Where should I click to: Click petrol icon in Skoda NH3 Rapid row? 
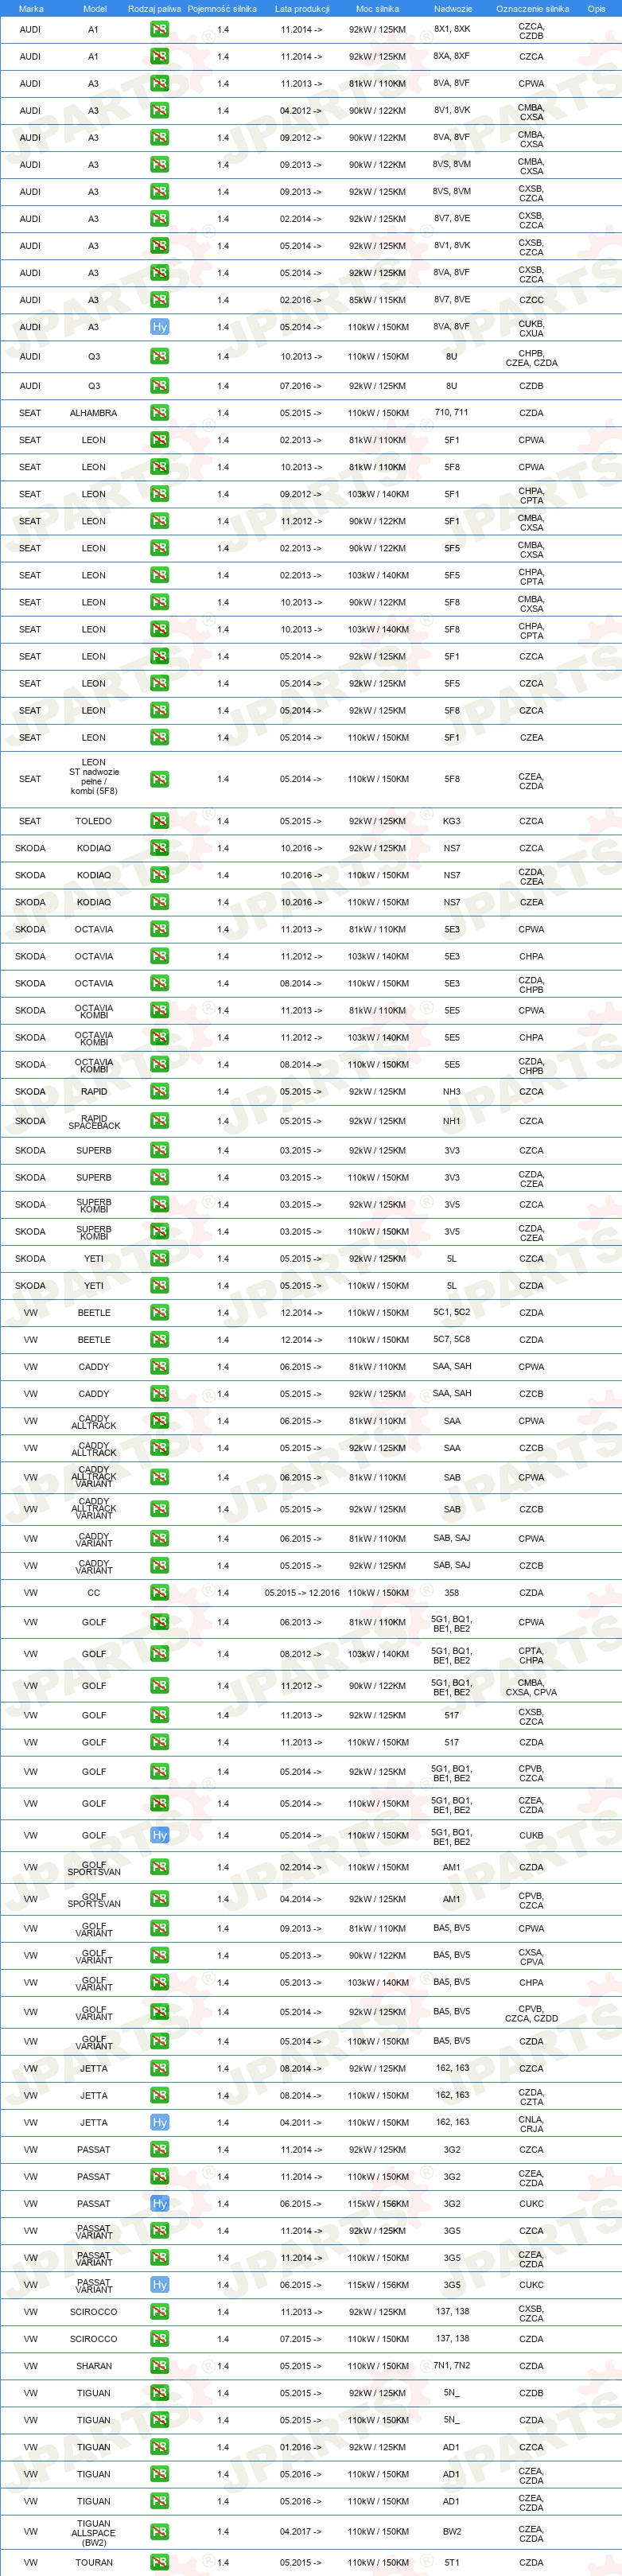pos(159,1092)
